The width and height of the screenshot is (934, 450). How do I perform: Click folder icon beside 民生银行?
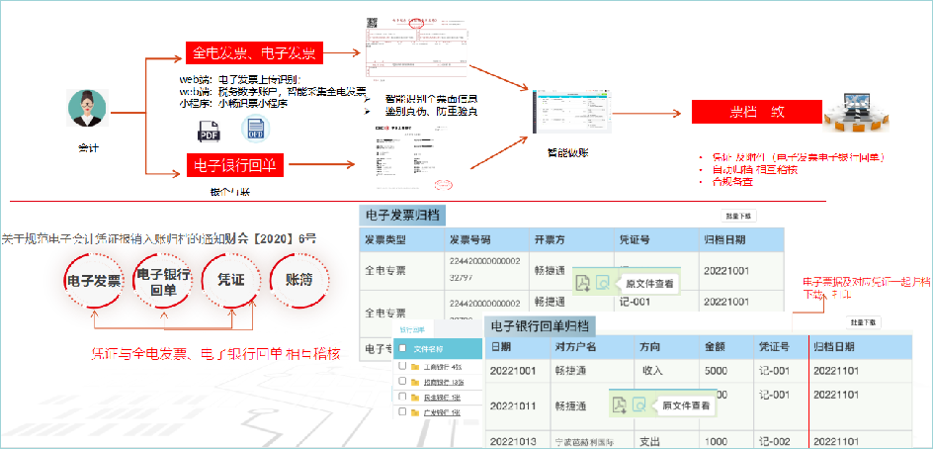pos(415,397)
